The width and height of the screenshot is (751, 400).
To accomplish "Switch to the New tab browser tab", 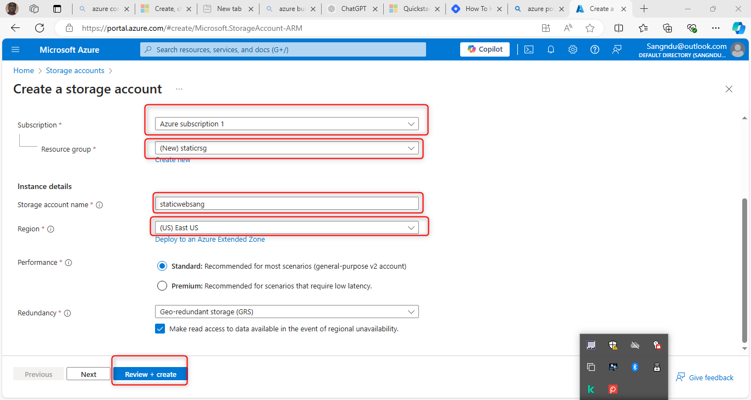I will click(228, 9).
